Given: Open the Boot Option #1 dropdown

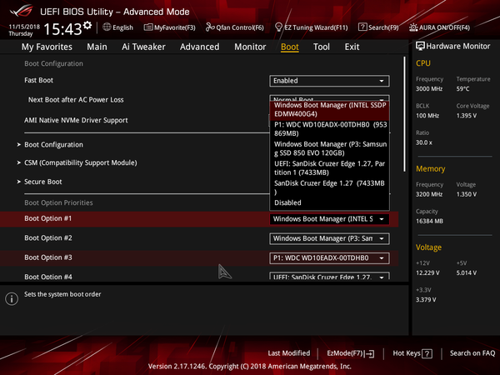Looking at the screenshot, I should [x=329, y=219].
